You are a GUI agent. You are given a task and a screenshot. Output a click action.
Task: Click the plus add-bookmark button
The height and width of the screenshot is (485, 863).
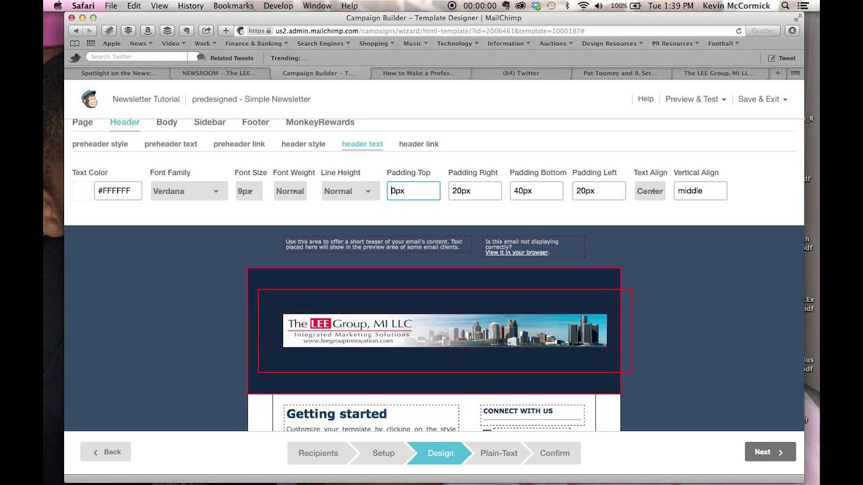click(x=226, y=31)
